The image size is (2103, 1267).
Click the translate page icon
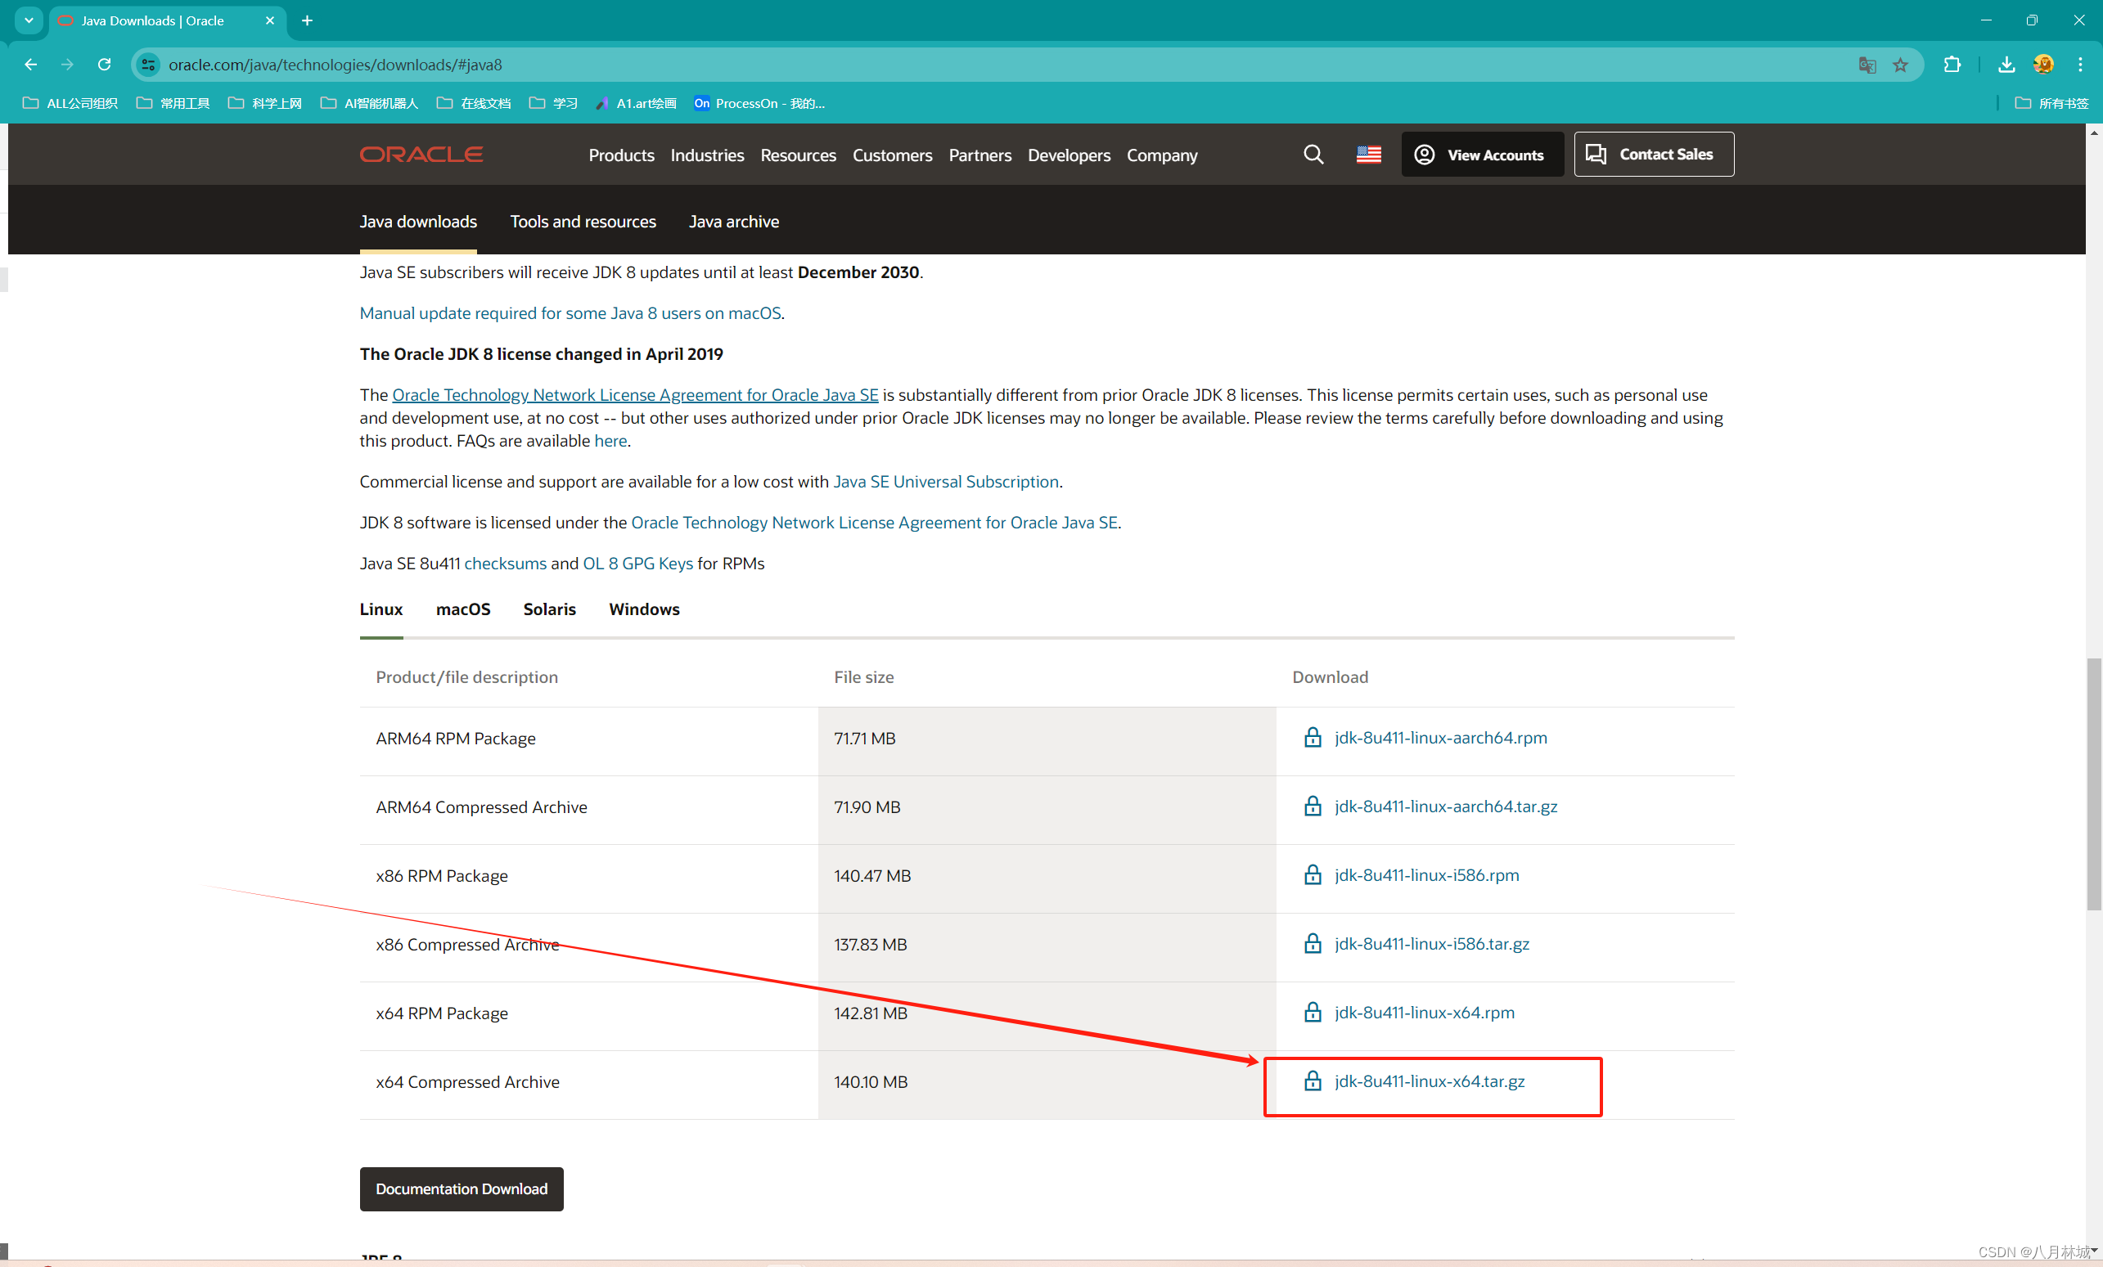(x=1867, y=65)
